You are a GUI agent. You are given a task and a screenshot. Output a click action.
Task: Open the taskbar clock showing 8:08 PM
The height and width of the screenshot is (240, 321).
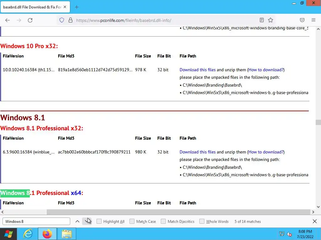(305, 234)
